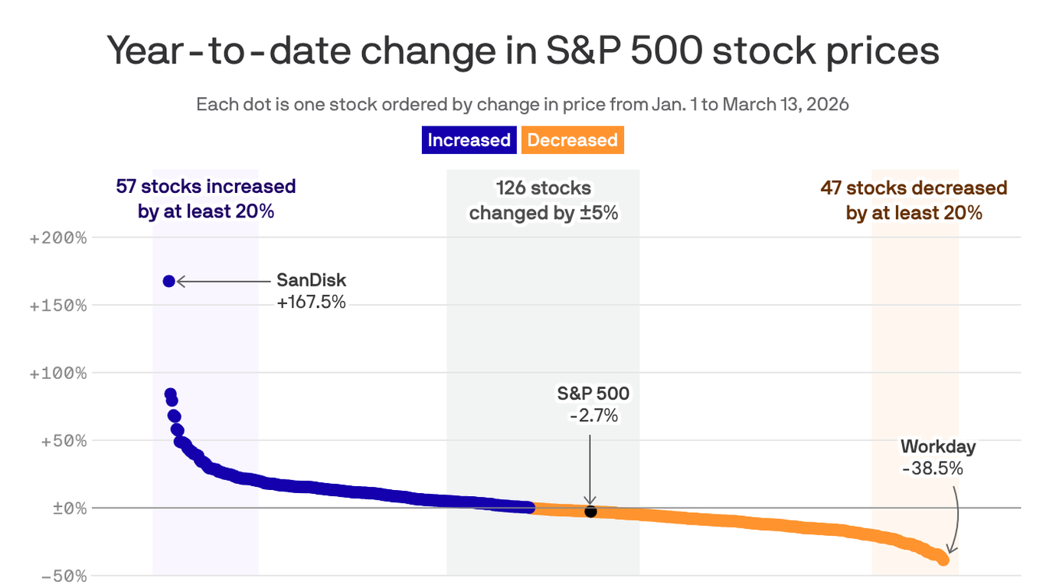Viewport: 1046px width, 588px height.
Task: Click "57 stocks increased by at least 20%" text
Action: point(205,198)
